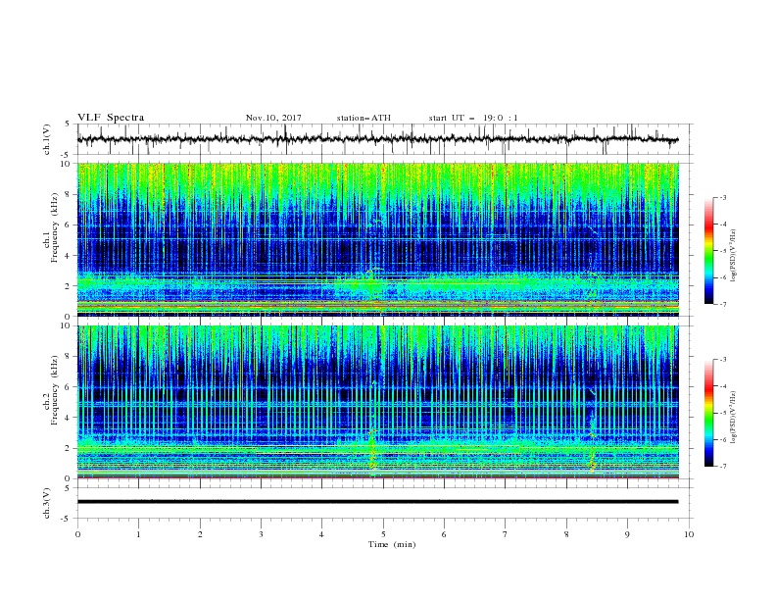The image size is (776, 600).
Task: Click the "station=ATH" header text
Action: coord(364,118)
